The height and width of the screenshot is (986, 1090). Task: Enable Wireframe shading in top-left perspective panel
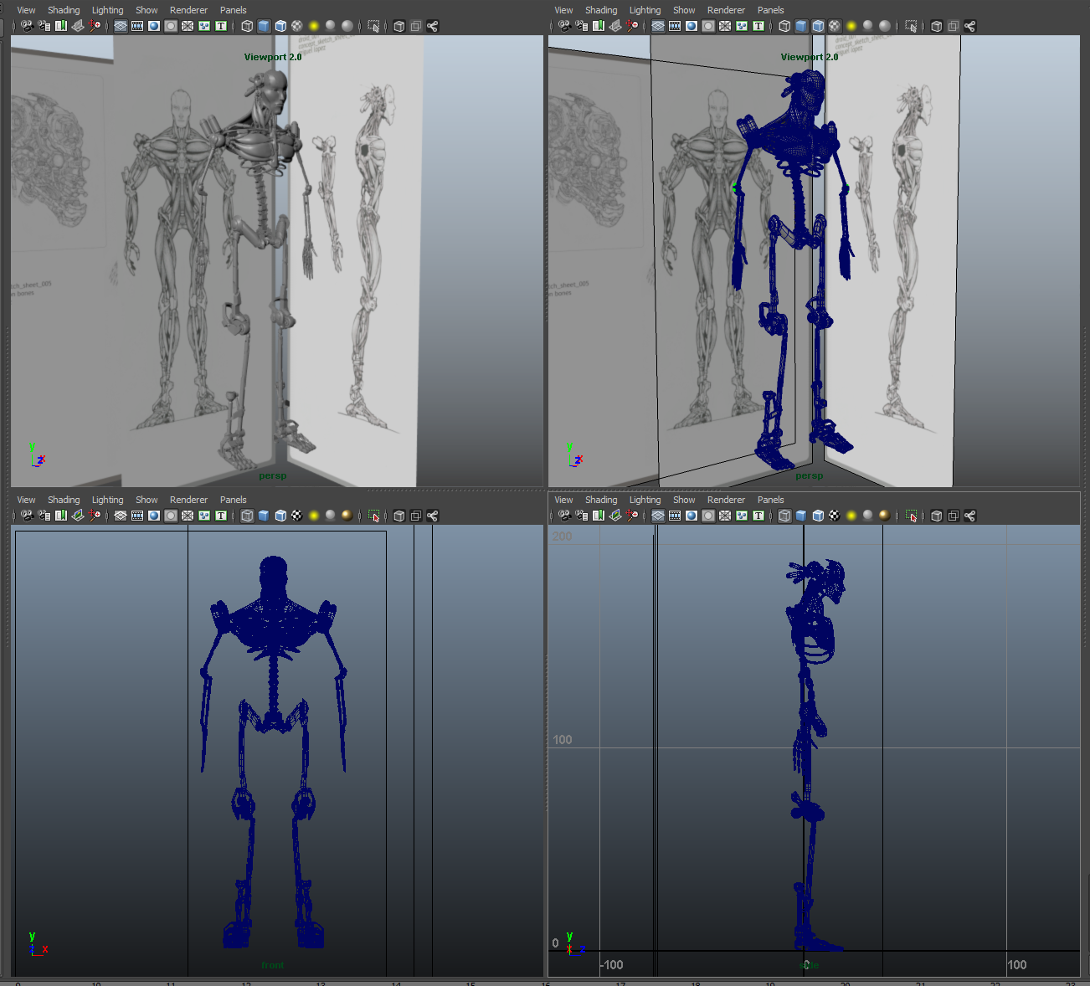pyautogui.click(x=247, y=26)
